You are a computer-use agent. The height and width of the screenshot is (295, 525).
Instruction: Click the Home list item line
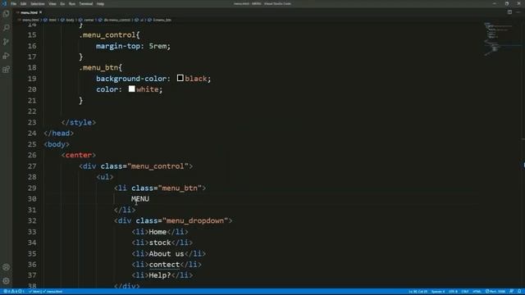coord(160,232)
